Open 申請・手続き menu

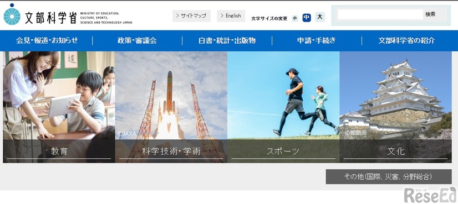click(317, 40)
